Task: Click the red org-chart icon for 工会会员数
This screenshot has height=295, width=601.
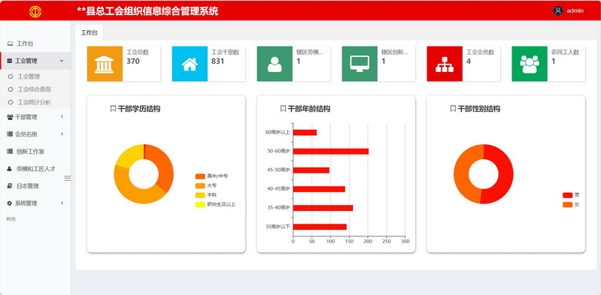Action: [x=445, y=64]
